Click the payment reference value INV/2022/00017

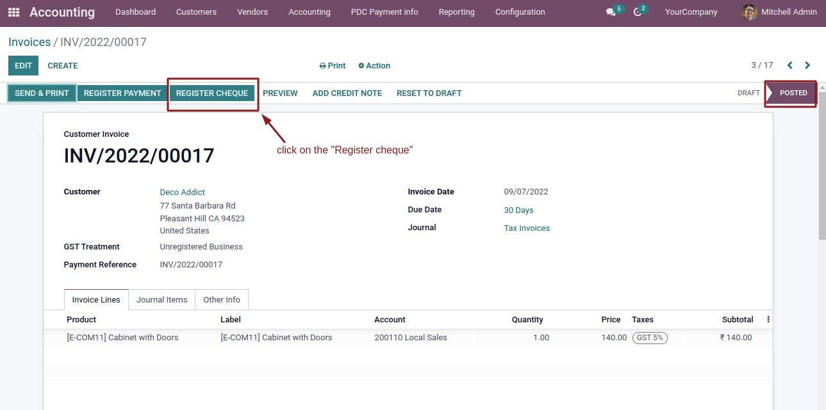point(191,265)
